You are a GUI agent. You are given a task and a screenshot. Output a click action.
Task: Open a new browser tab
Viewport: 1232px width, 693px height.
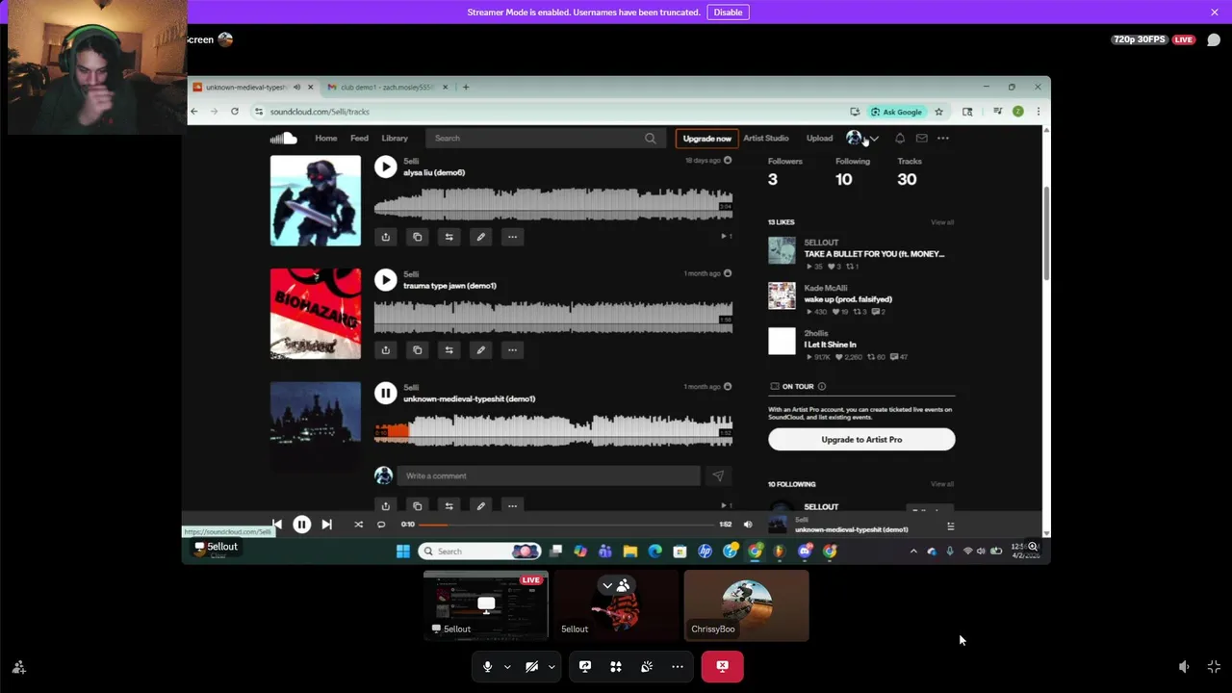(x=466, y=88)
